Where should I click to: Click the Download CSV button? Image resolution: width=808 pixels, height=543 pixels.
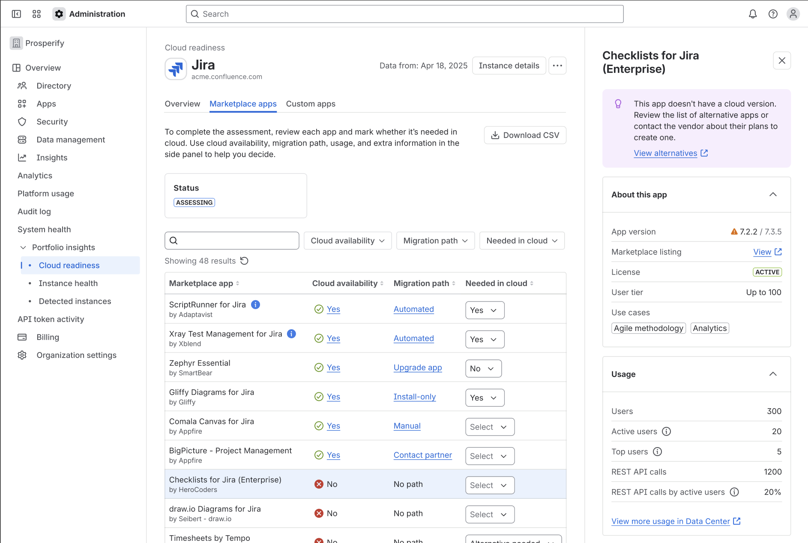coord(525,135)
